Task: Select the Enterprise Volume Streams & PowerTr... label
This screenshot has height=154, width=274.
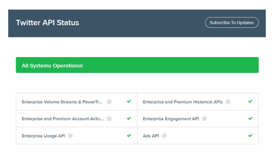Action: pos(62,102)
